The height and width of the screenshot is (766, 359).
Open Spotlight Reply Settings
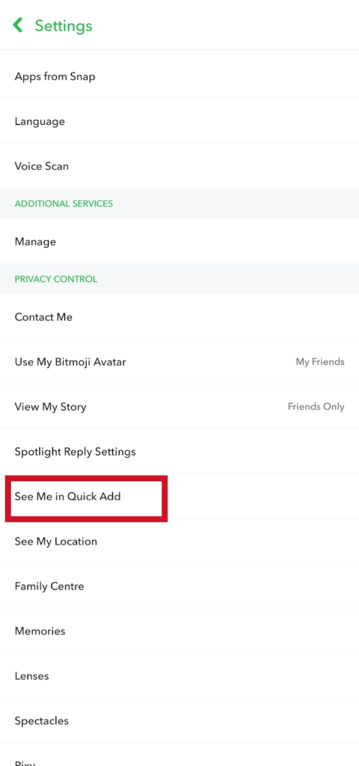coord(179,451)
